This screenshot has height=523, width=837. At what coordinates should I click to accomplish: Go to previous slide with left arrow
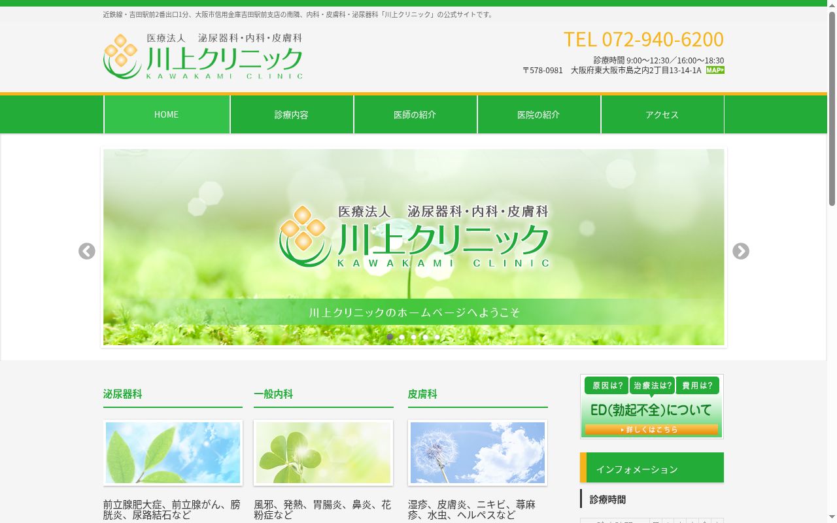point(87,251)
